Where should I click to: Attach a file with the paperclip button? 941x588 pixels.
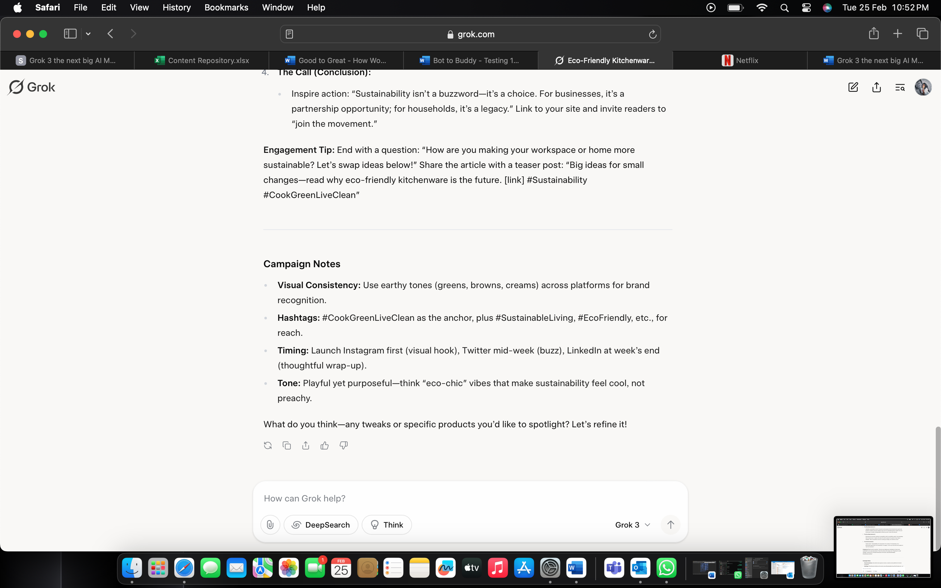tap(270, 525)
